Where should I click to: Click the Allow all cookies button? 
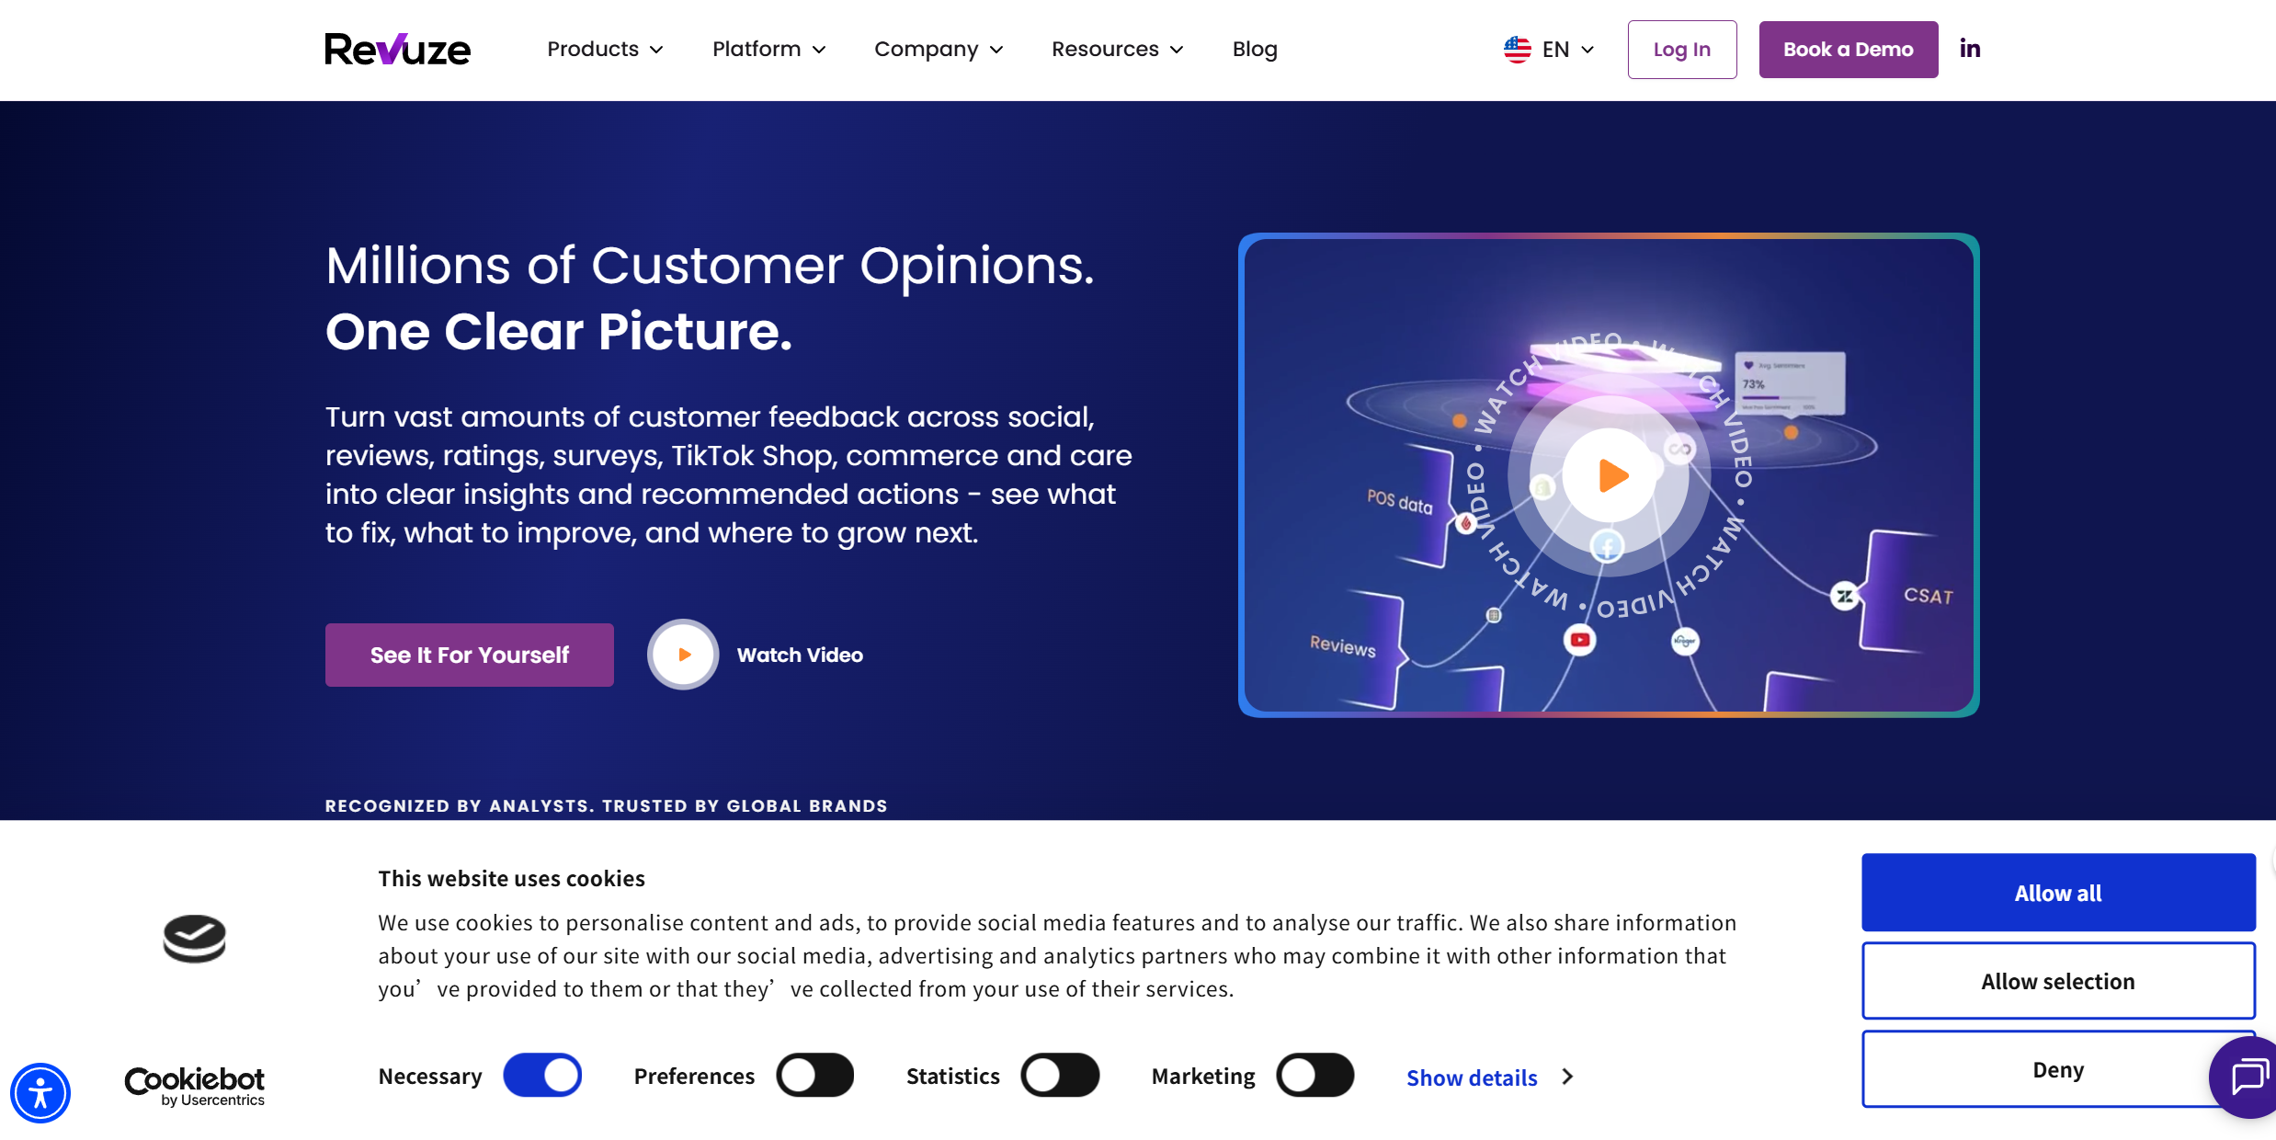2058,893
